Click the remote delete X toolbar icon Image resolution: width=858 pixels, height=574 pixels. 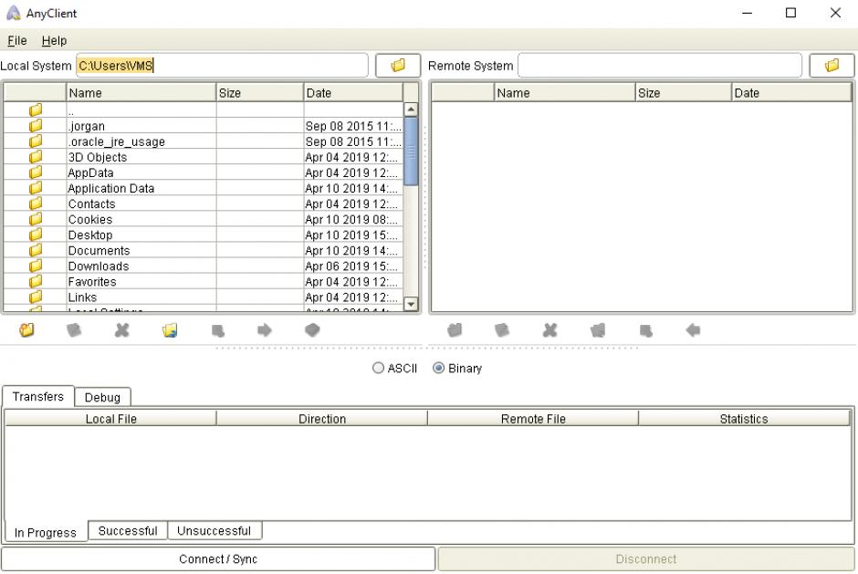point(549,330)
